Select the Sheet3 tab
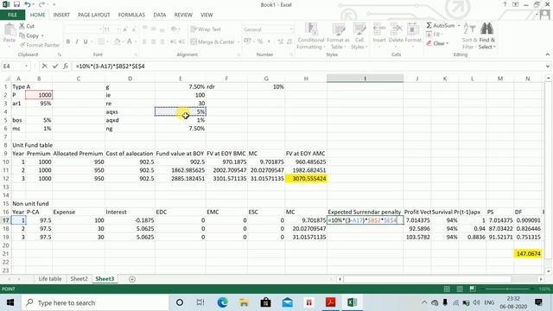 105,279
